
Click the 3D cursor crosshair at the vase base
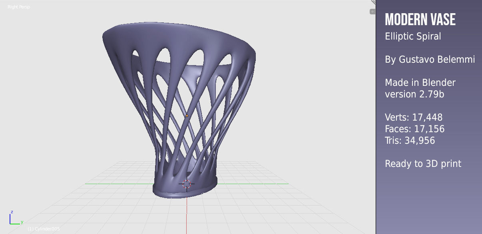click(187, 184)
